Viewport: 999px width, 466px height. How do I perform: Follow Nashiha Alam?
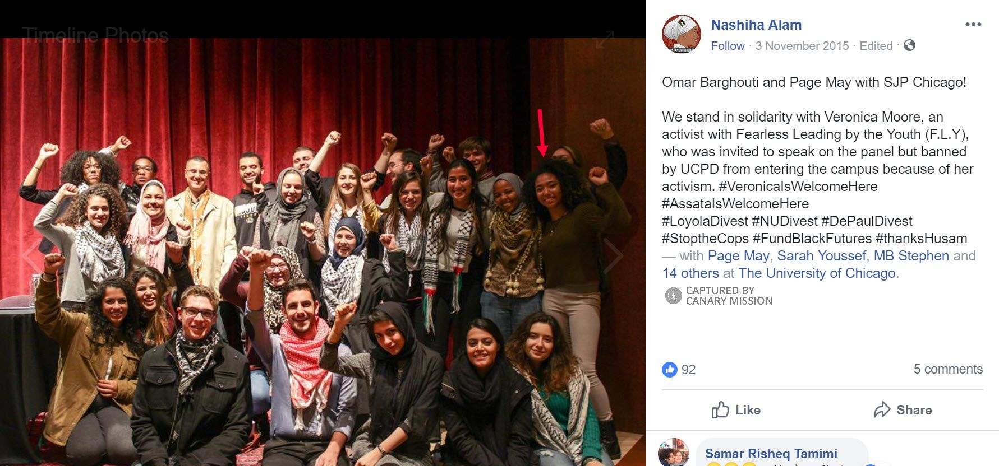pyautogui.click(x=728, y=46)
